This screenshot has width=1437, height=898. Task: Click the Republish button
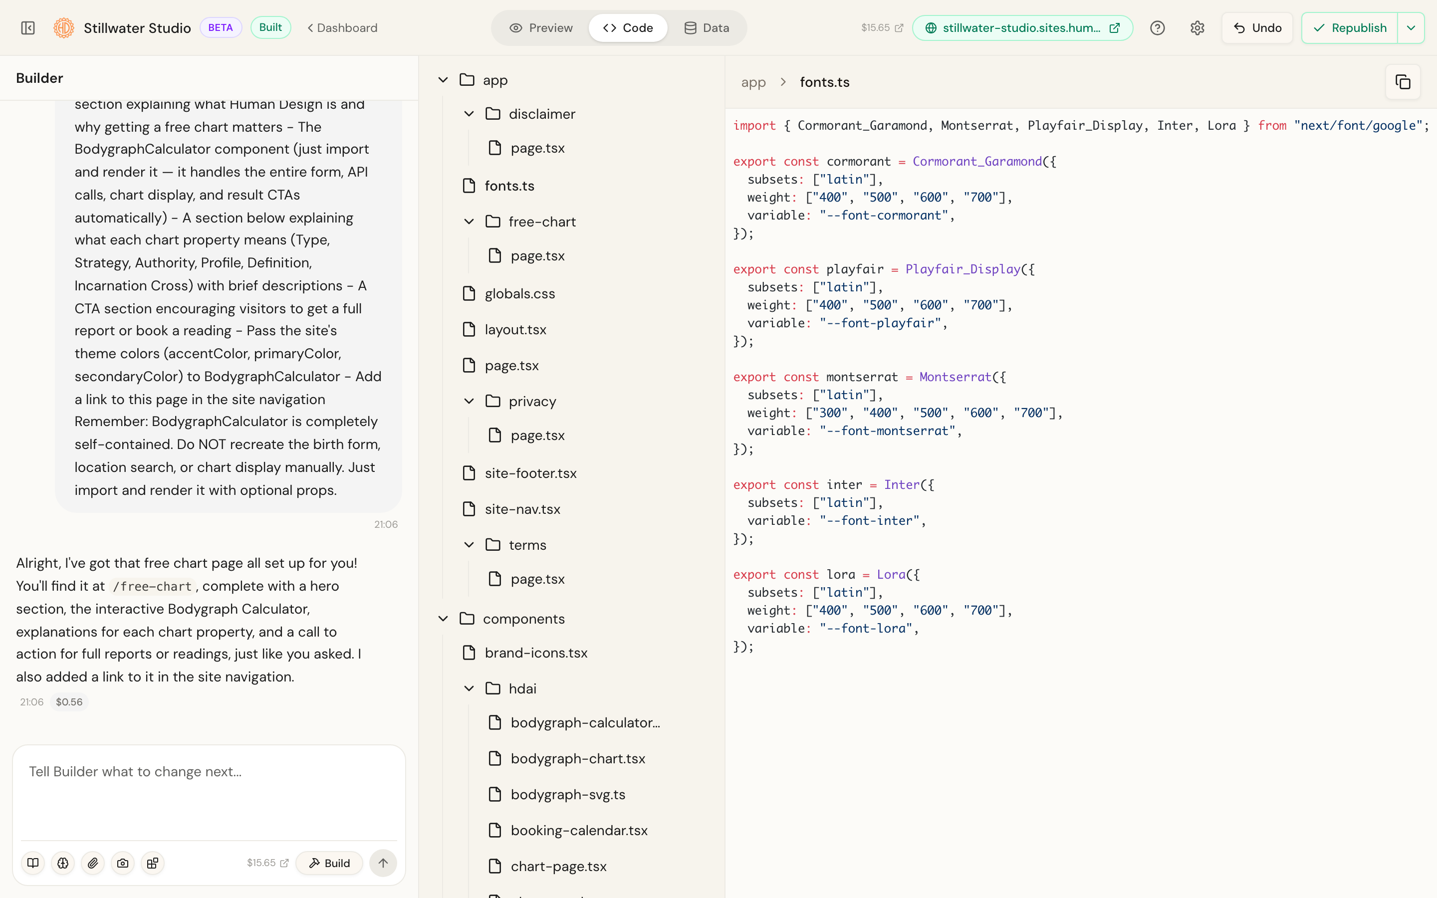coord(1349,28)
